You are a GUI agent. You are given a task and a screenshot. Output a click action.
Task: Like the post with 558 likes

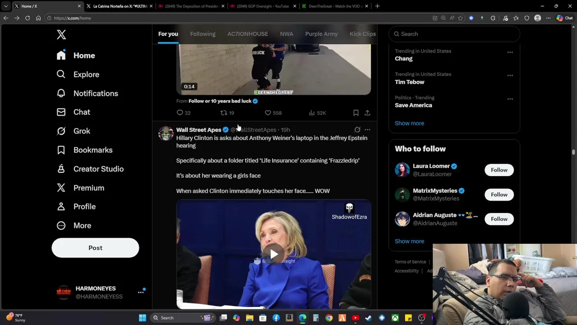[x=273, y=113]
